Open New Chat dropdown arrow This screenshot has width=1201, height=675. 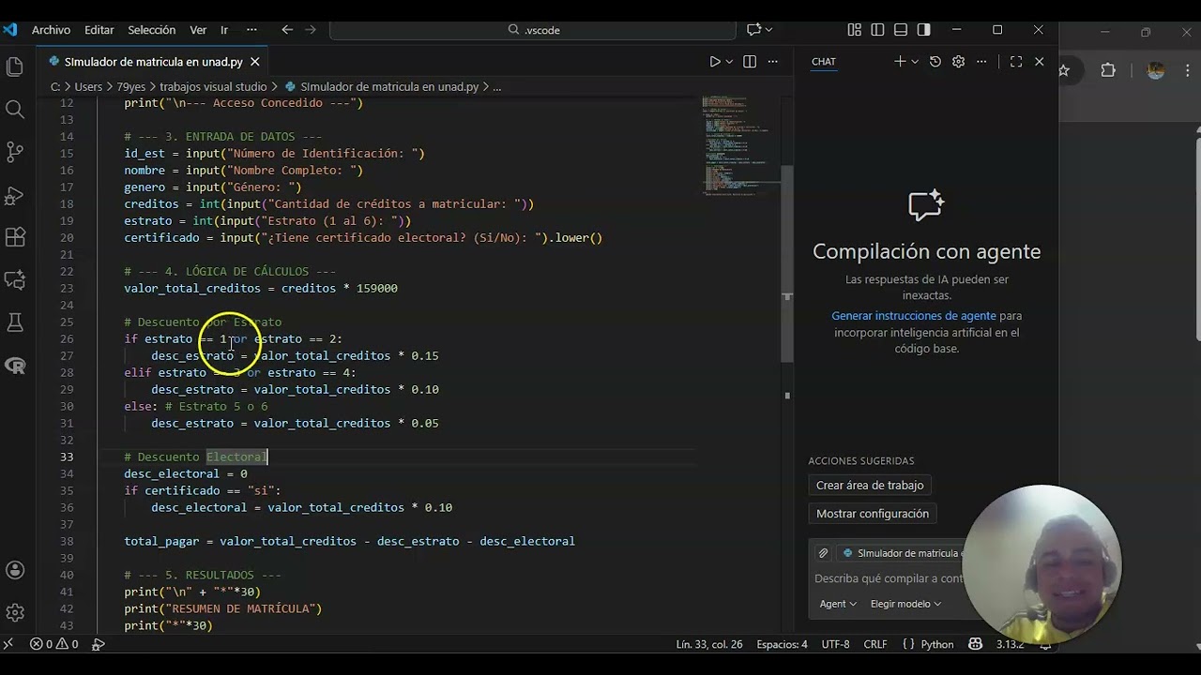915,62
